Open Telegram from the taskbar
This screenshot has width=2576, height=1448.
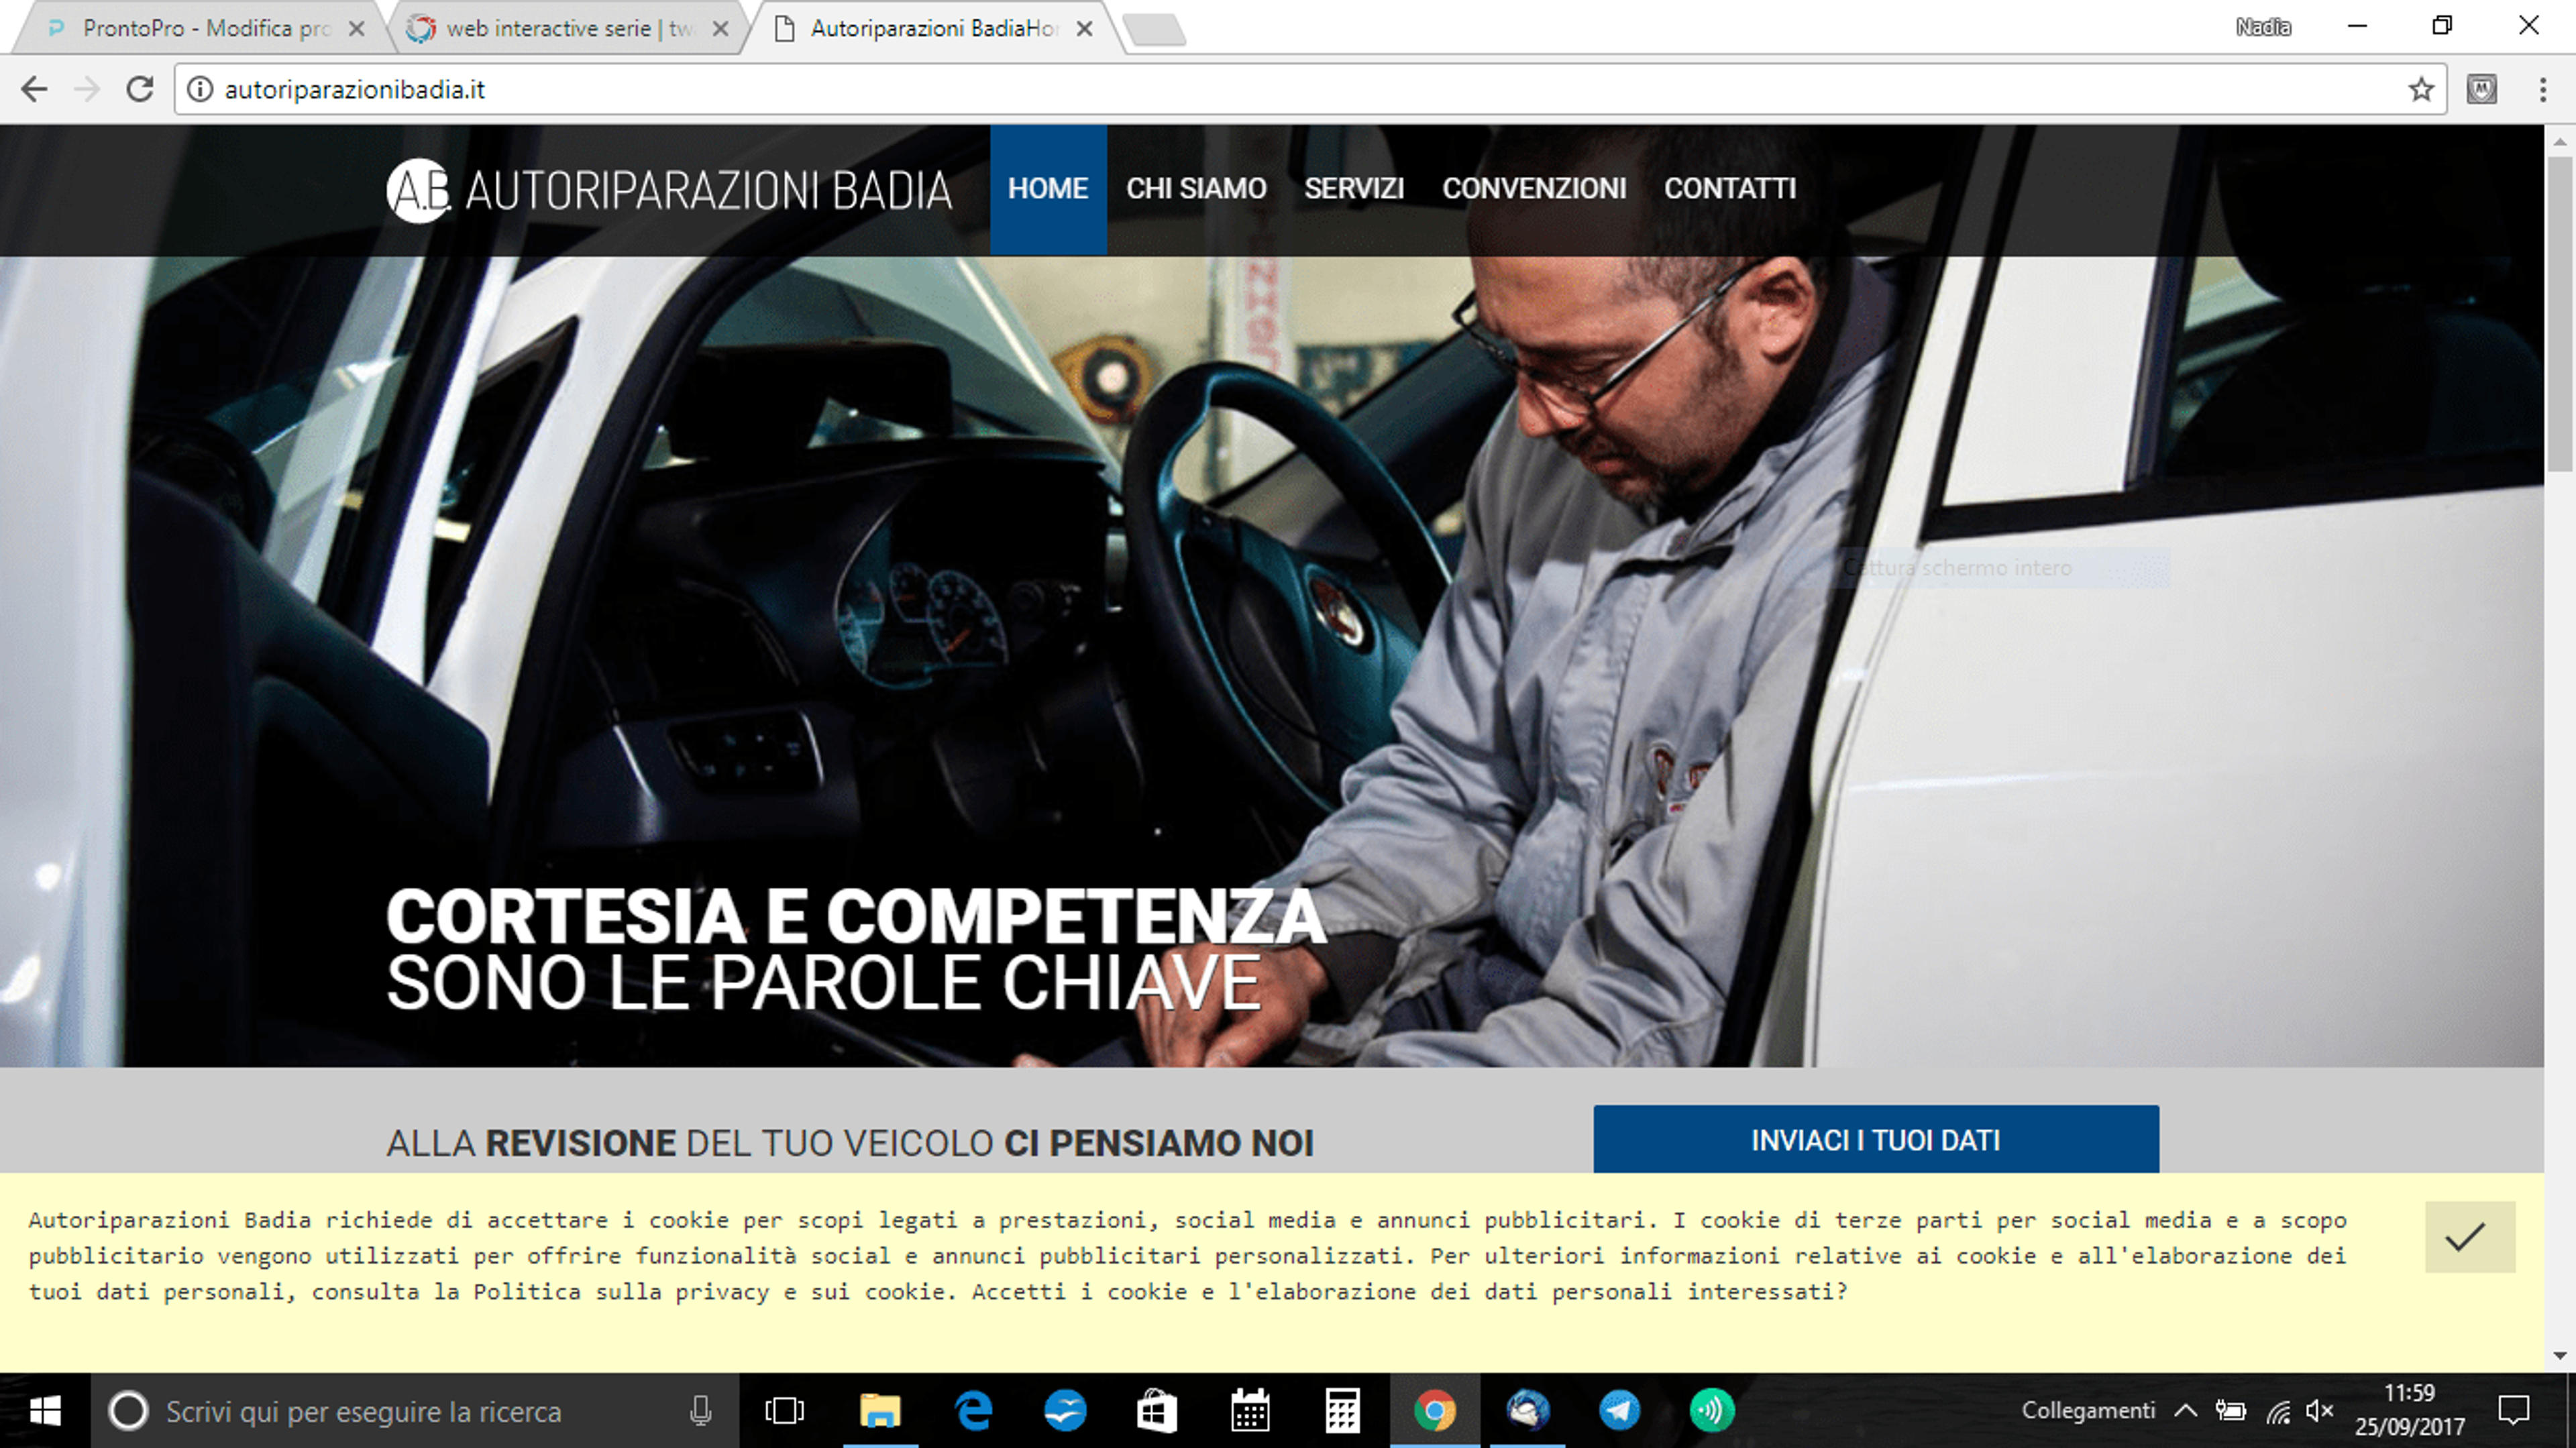point(1619,1410)
